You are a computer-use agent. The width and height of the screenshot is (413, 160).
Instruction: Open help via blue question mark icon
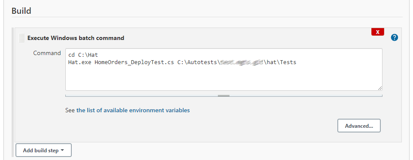[394, 38]
